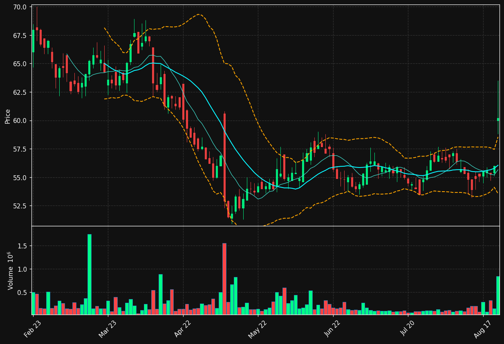
Task: Click the 'Jun 22' date label
Action: click(x=332, y=328)
